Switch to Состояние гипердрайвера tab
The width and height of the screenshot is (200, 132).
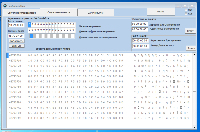click(22, 13)
